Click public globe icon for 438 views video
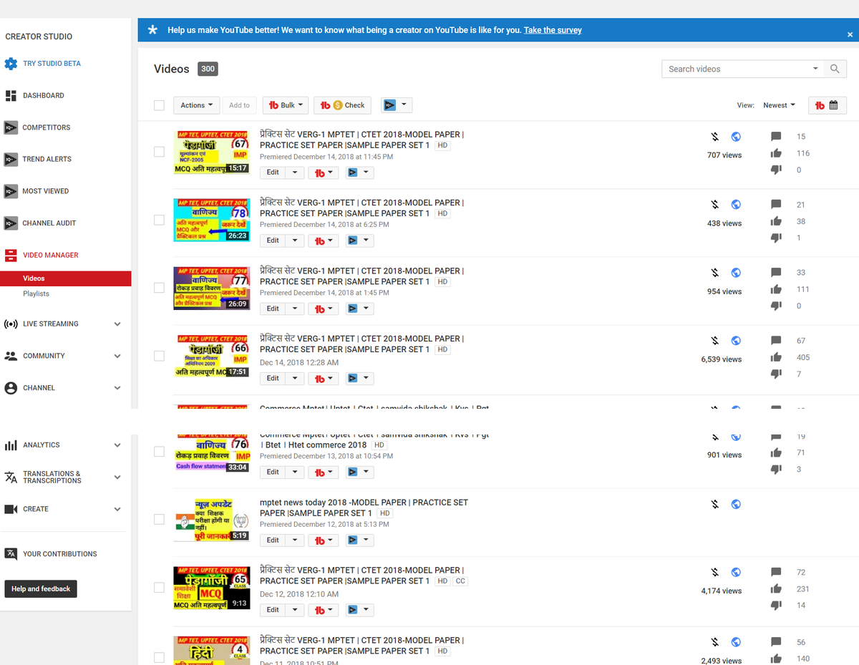 tap(736, 205)
